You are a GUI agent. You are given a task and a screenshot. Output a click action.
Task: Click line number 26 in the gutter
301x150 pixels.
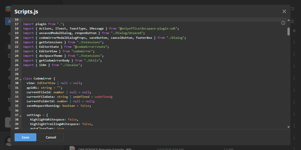(x=17, y=65)
